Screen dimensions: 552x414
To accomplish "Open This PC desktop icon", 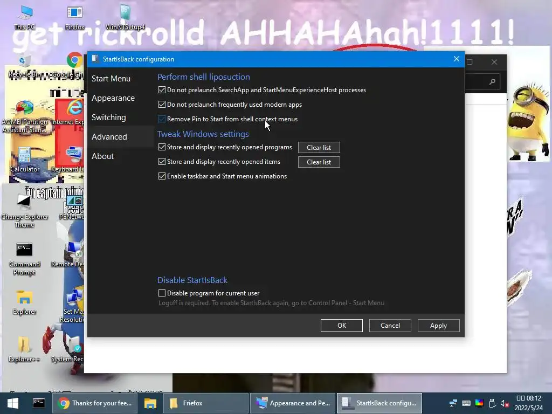I will (25, 17).
